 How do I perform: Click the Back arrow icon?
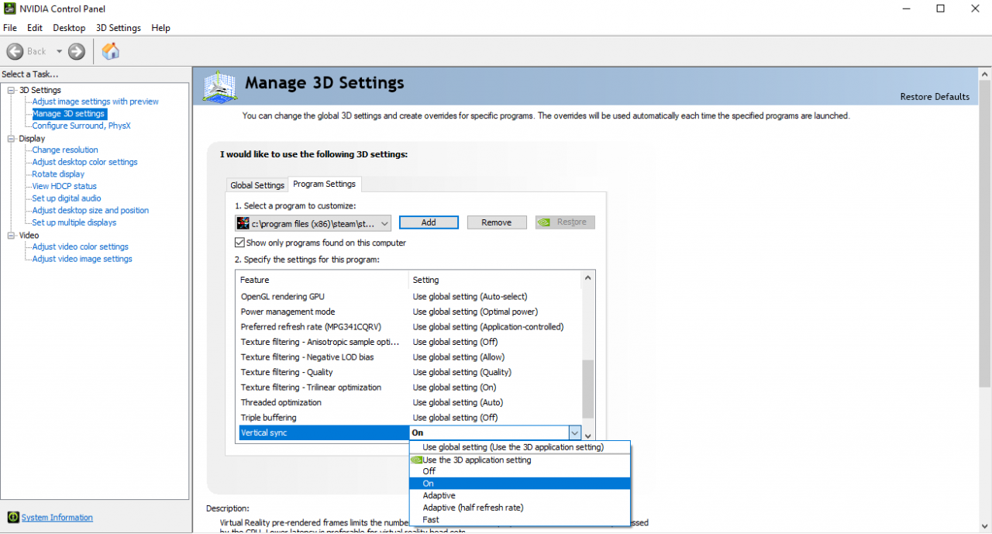[x=15, y=51]
